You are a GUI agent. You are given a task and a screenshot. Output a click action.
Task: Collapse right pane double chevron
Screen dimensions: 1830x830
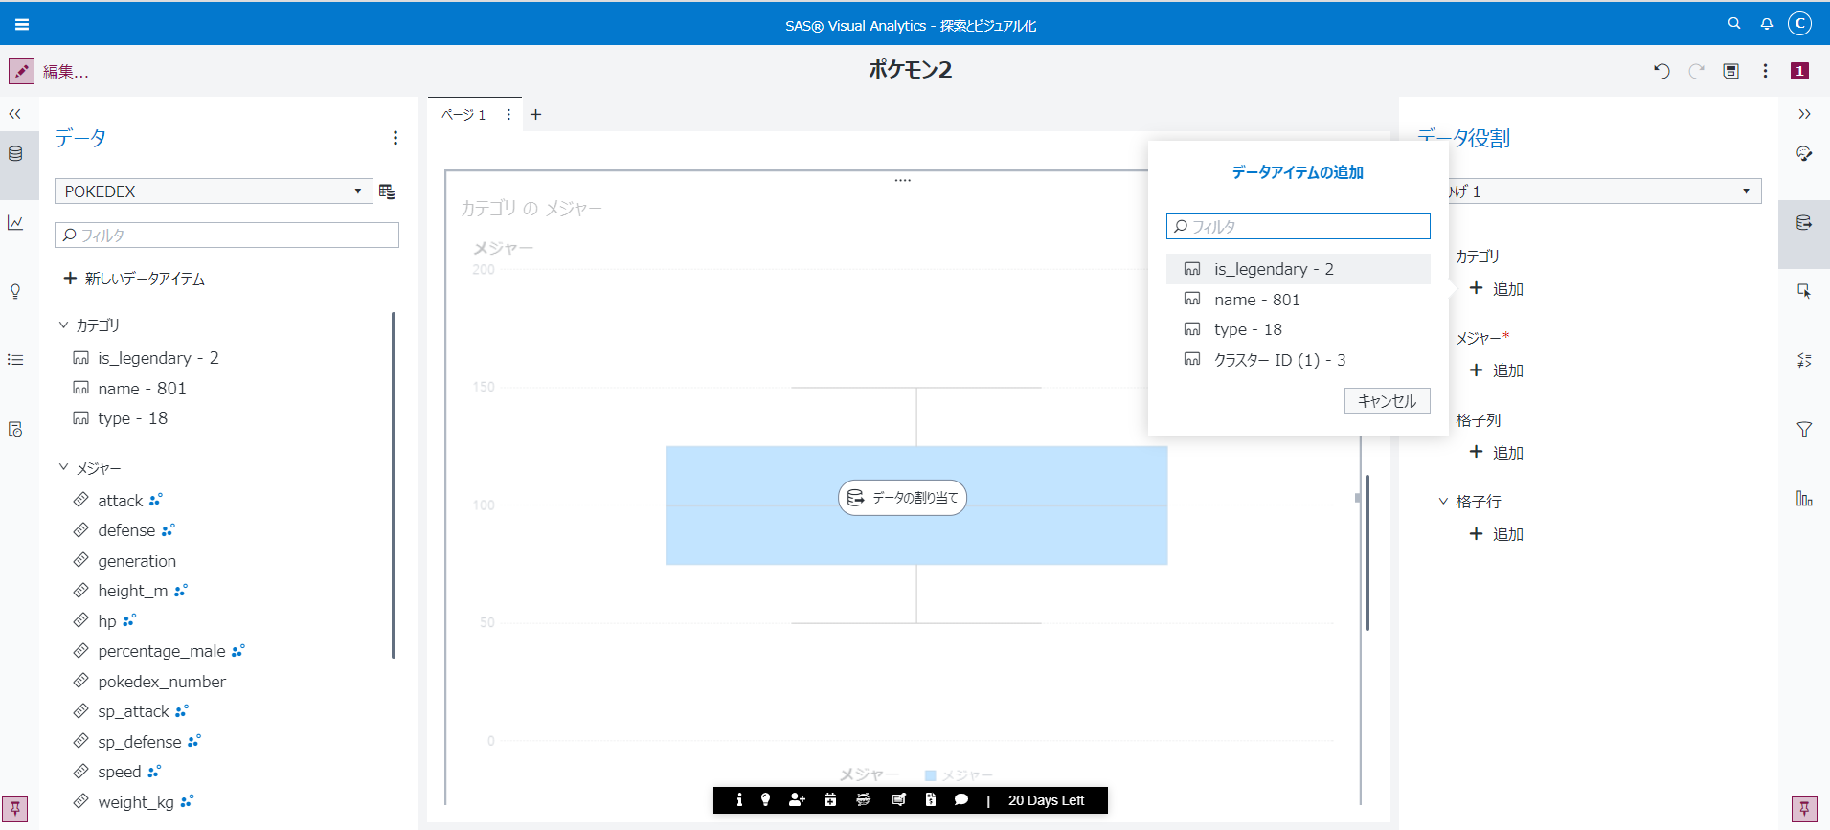pos(1804,114)
